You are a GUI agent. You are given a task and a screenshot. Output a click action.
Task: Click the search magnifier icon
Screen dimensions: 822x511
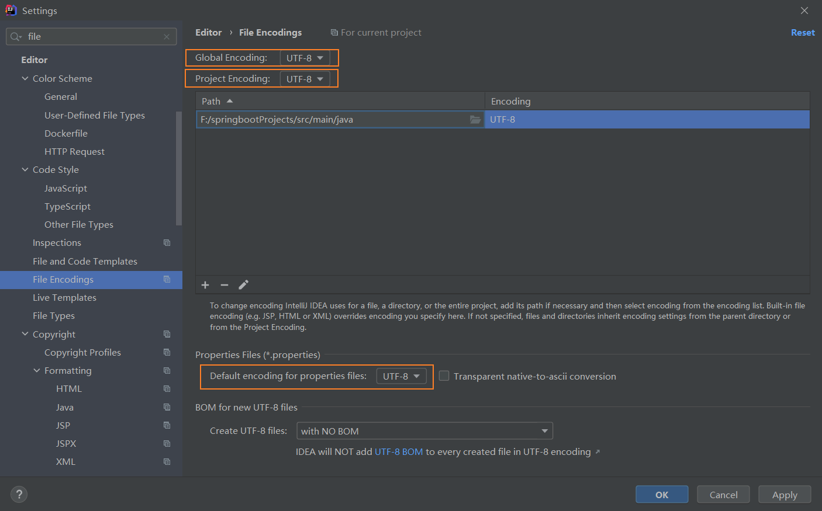coord(16,37)
